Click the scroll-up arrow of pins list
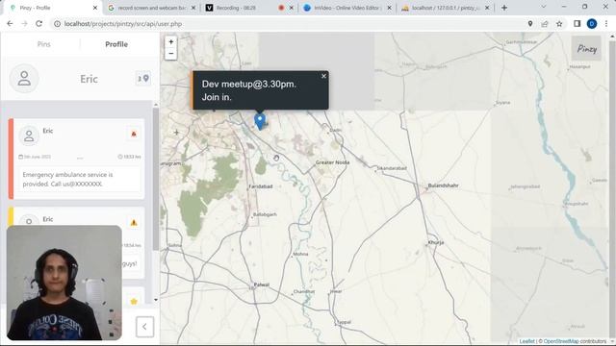Screen dimensions: 616x346 click(156, 105)
